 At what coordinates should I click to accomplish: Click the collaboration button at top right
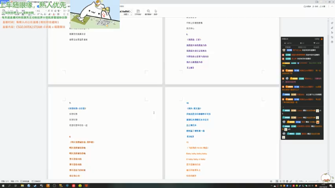(315, 6)
